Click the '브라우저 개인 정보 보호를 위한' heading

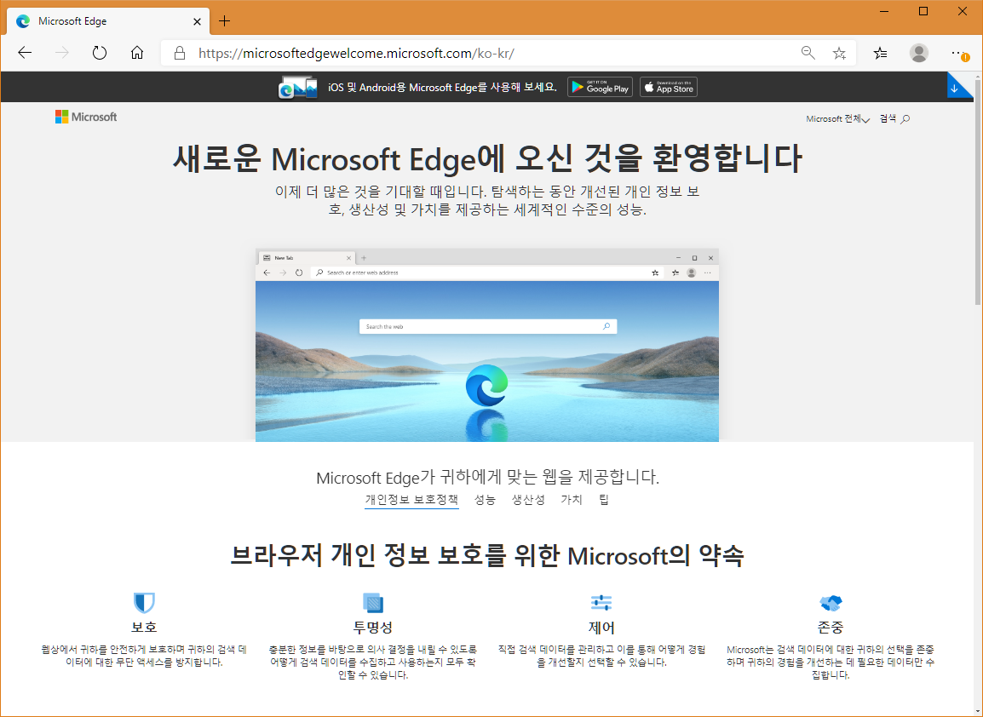click(x=487, y=555)
